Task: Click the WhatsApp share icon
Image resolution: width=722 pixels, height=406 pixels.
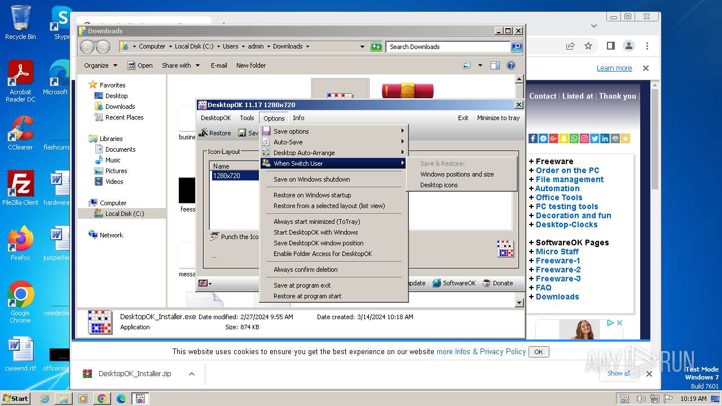Action: tap(574, 138)
